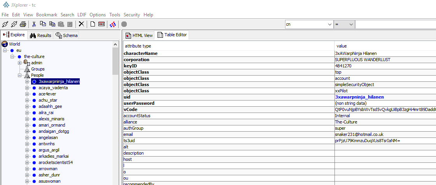Switch to the Schema tab
The image size is (436, 185).
67,35
